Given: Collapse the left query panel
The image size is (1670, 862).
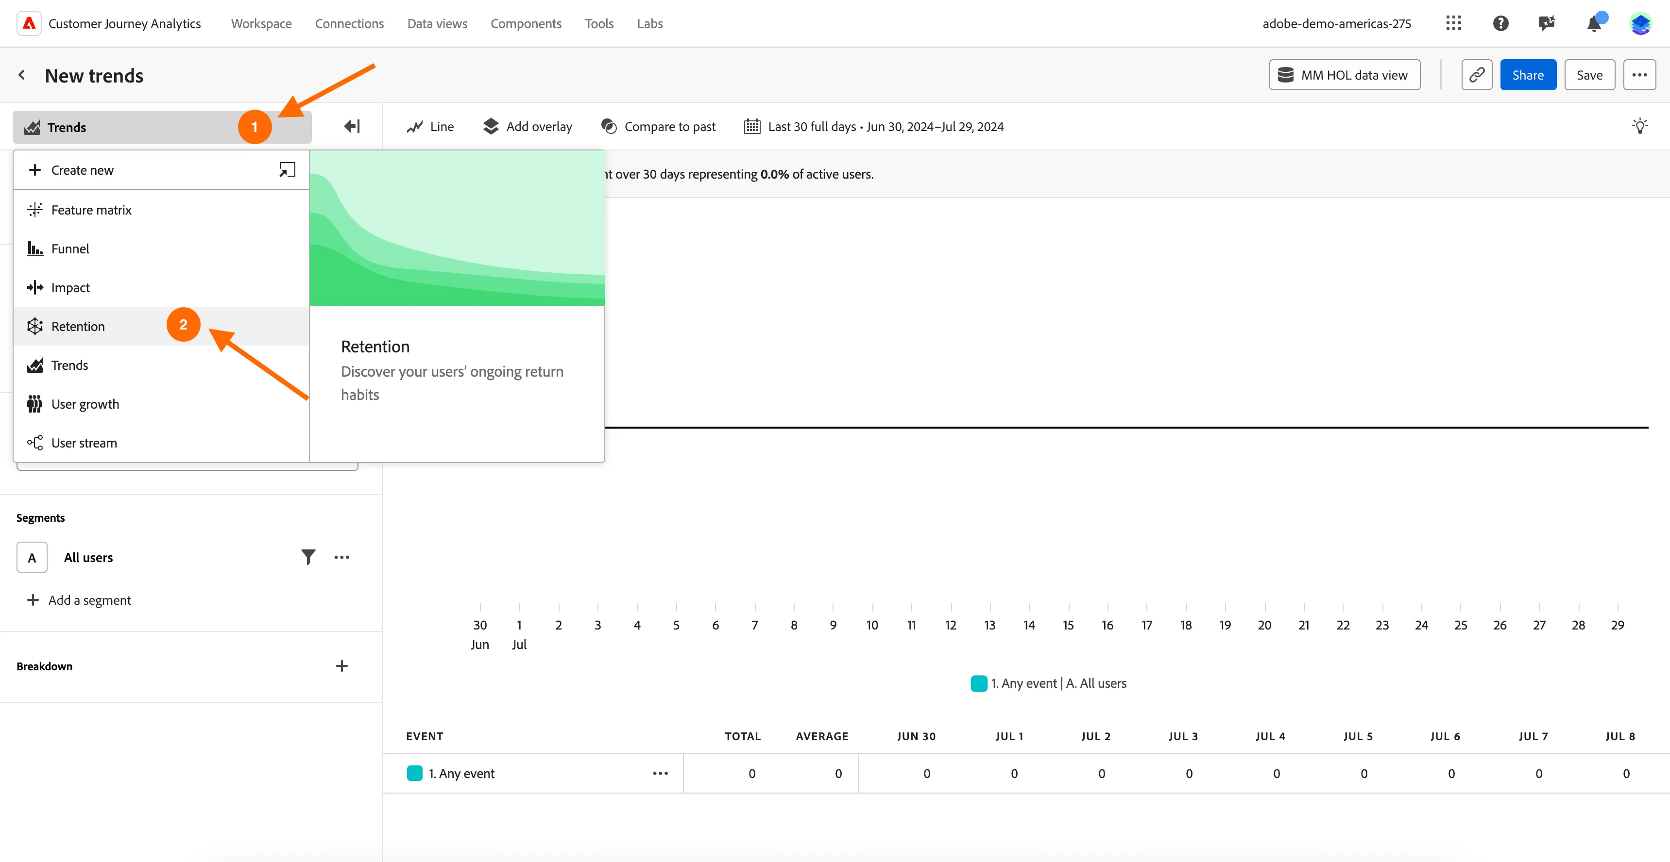Looking at the screenshot, I should click(352, 126).
